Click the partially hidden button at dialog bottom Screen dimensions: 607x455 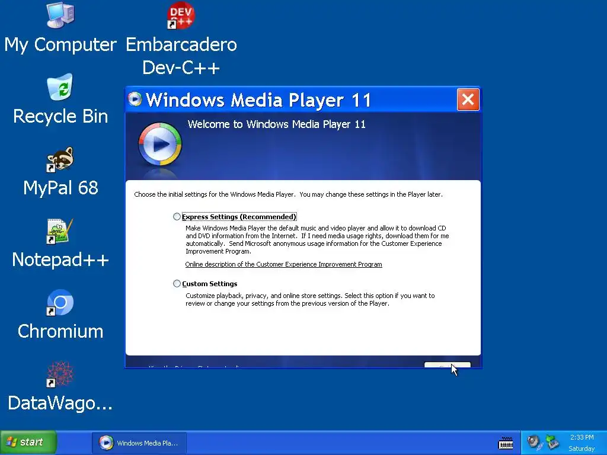pos(447,365)
